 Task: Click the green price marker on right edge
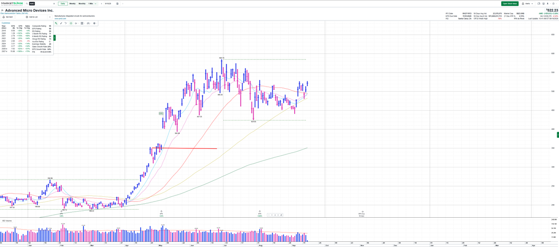pyautogui.click(x=558, y=134)
